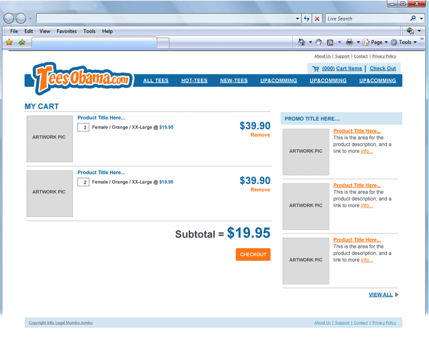Click the first promo info link
Screen dimensions: 429x340
pos(367,151)
